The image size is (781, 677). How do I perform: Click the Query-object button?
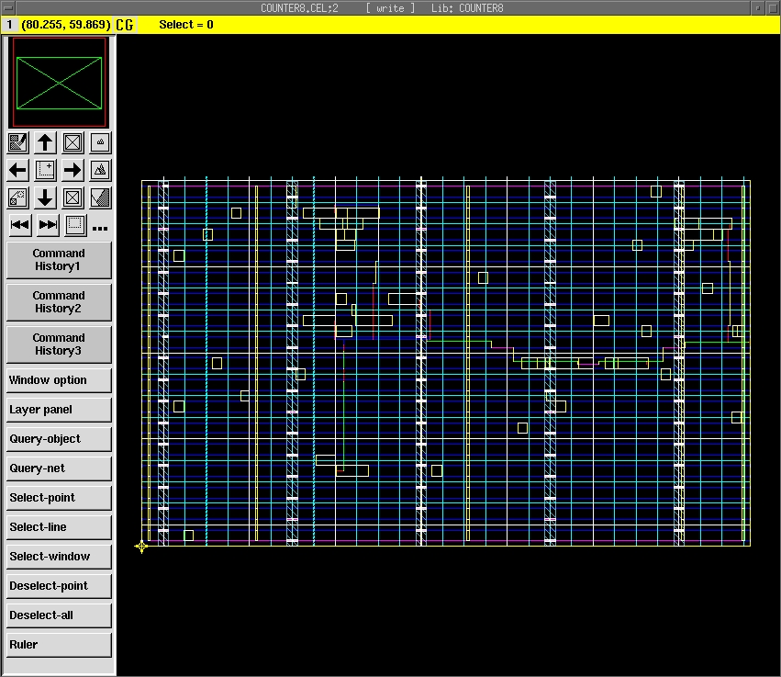59,439
